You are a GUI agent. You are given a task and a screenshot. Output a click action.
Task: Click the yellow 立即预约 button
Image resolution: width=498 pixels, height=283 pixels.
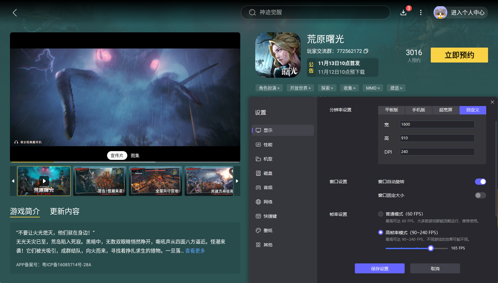(459, 55)
